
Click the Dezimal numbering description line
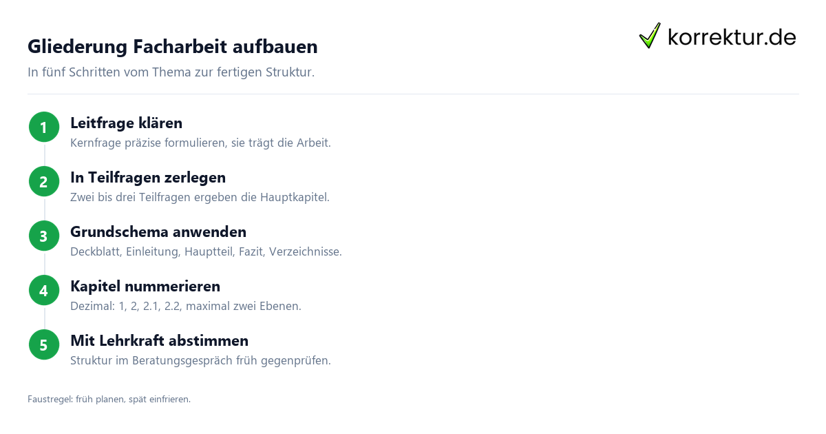(x=186, y=307)
